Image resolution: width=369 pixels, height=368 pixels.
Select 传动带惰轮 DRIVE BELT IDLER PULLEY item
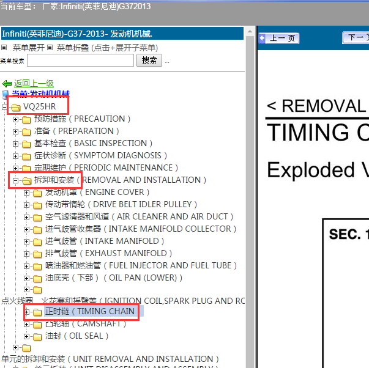click(x=121, y=204)
